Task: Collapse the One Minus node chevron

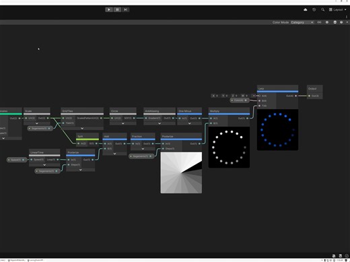Action: (x=190, y=123)
